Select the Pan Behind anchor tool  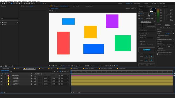pyautogui.click(x=14, y=3)
